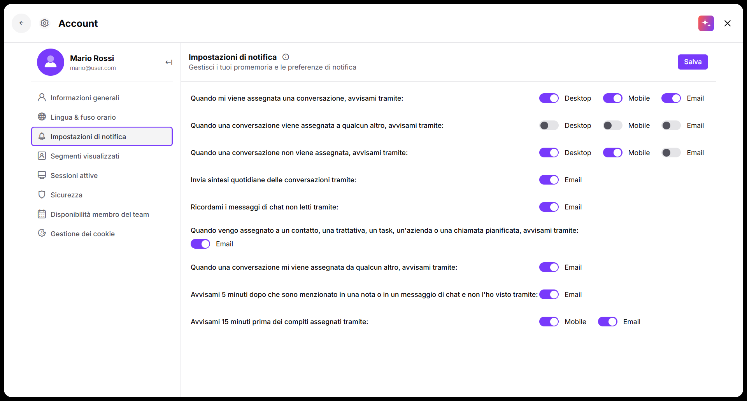The width and height of the screenshot is (747, 401).
Task: Disable Desktop alerts for conversations assigned to me
Action: click(x=549, y=98)
